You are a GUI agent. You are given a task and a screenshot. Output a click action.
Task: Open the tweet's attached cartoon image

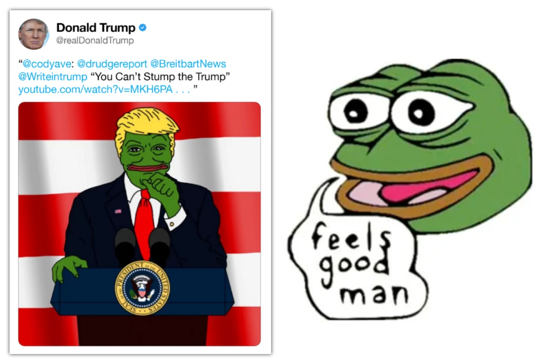tap(139, 224)
